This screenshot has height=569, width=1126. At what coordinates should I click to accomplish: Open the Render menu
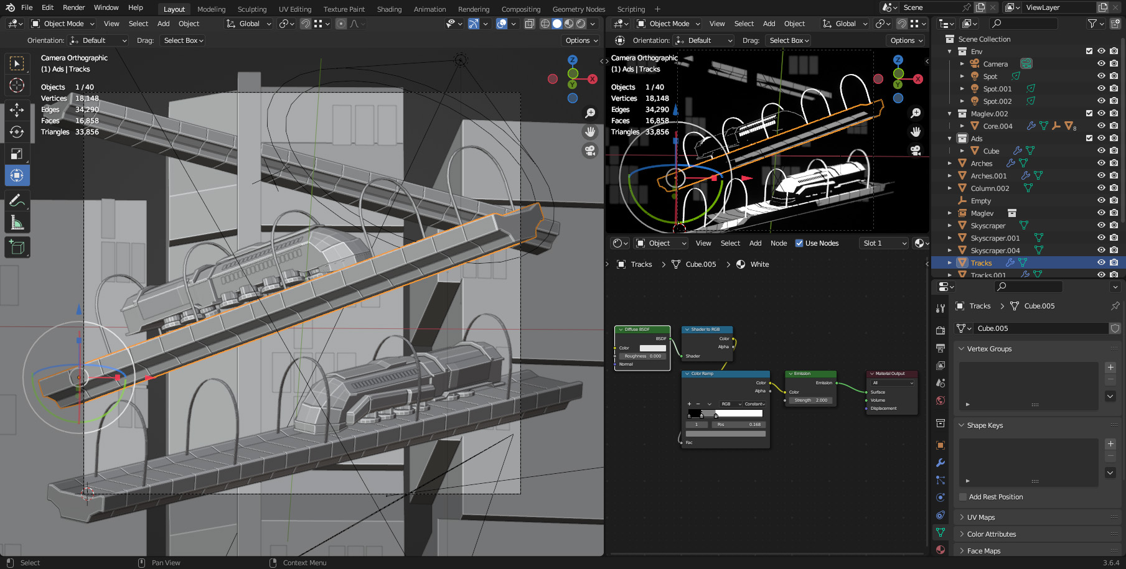pos(73,7)
